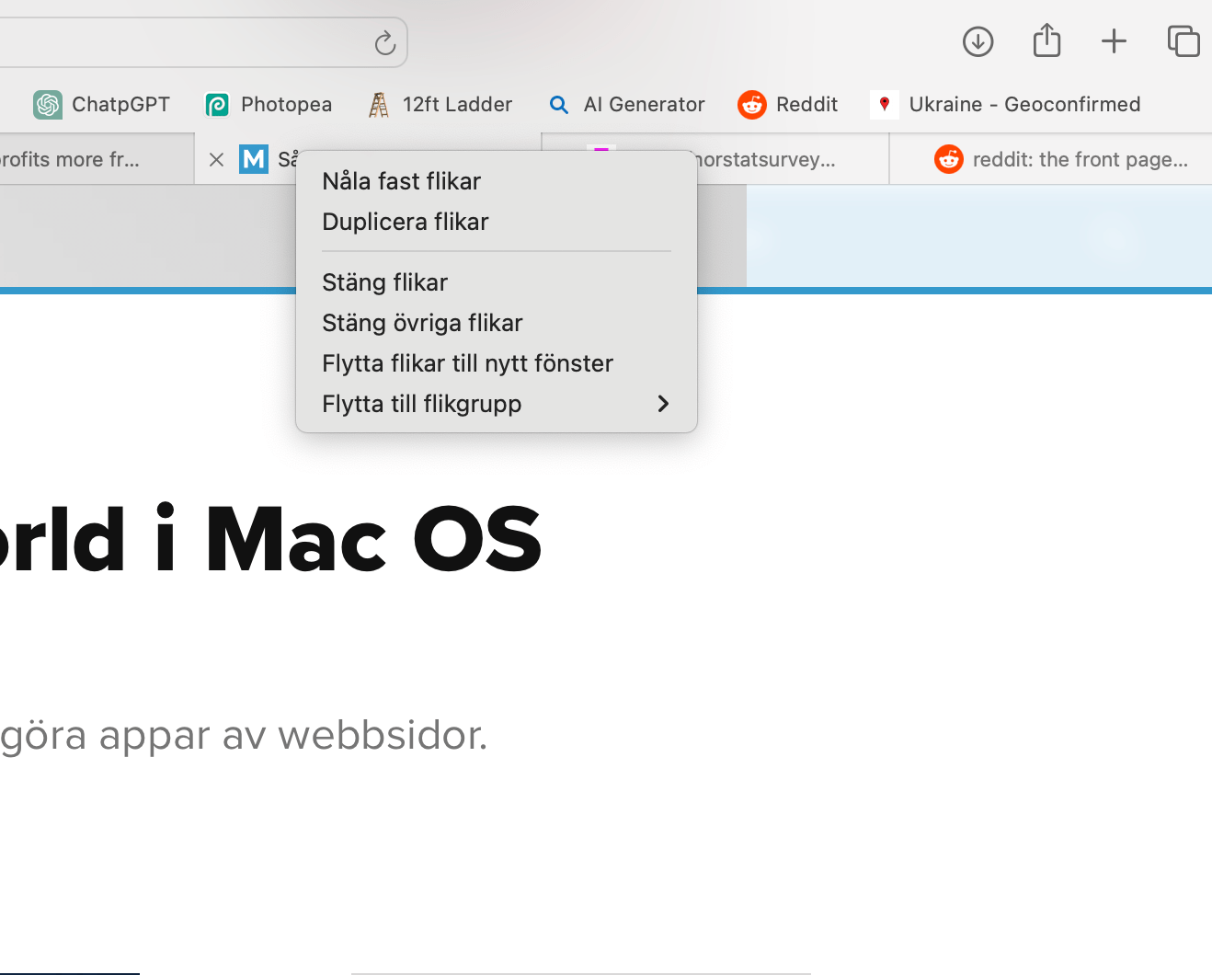The height and width of the screenshot is (975, 1212).
Task: Pin the tab using Nåla fast flikar
Action: click(x=401, y=181)
